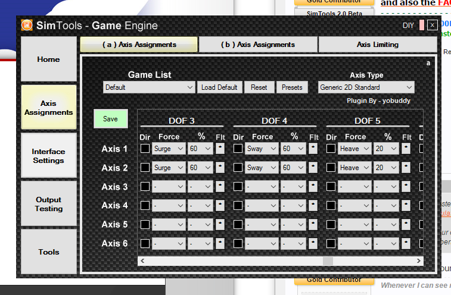Click the Presets button
This screenshot has height=295, width=451.
[x=292, y=87]
